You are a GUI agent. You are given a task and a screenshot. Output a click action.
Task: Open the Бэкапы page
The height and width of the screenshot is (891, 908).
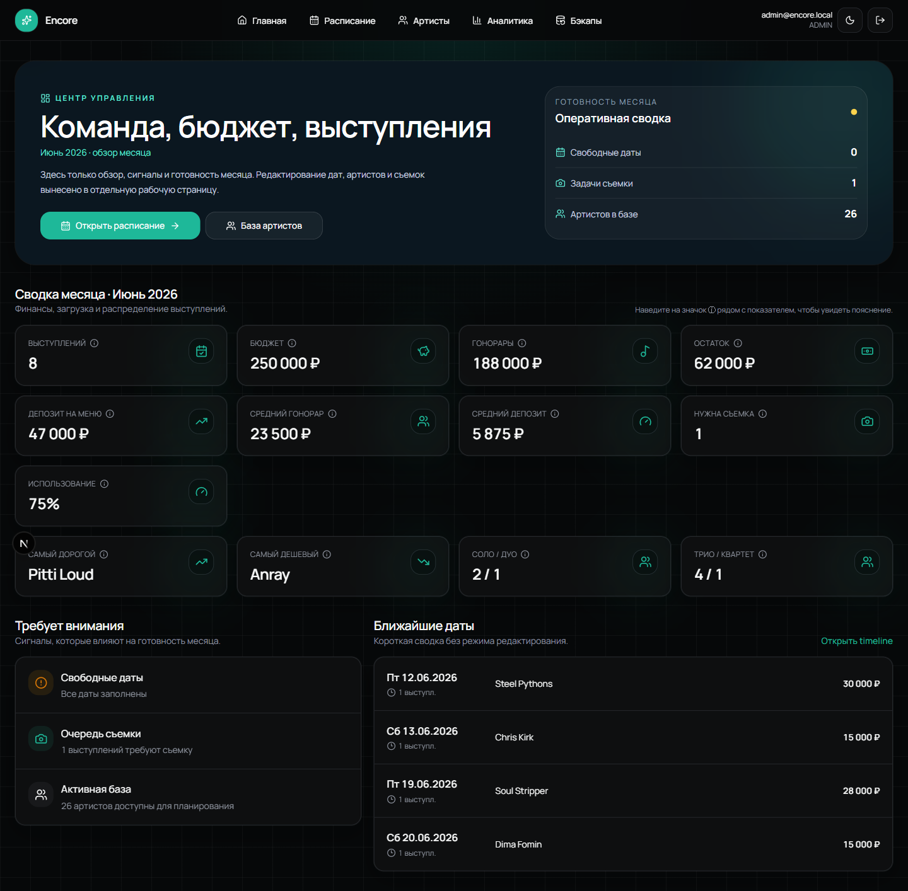click(579, 21)
